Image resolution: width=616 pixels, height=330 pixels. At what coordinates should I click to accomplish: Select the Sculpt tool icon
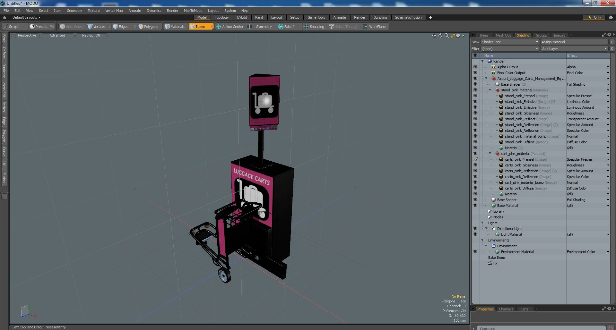coord(5,27)
